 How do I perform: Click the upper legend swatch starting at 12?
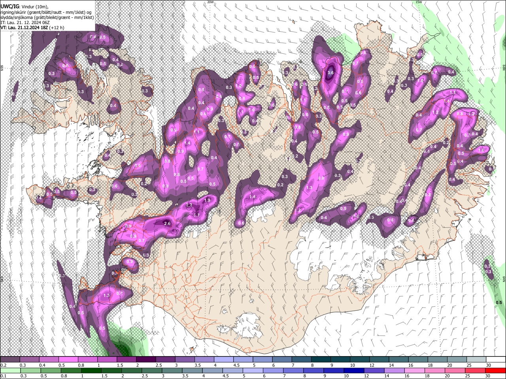coord(379,359)
